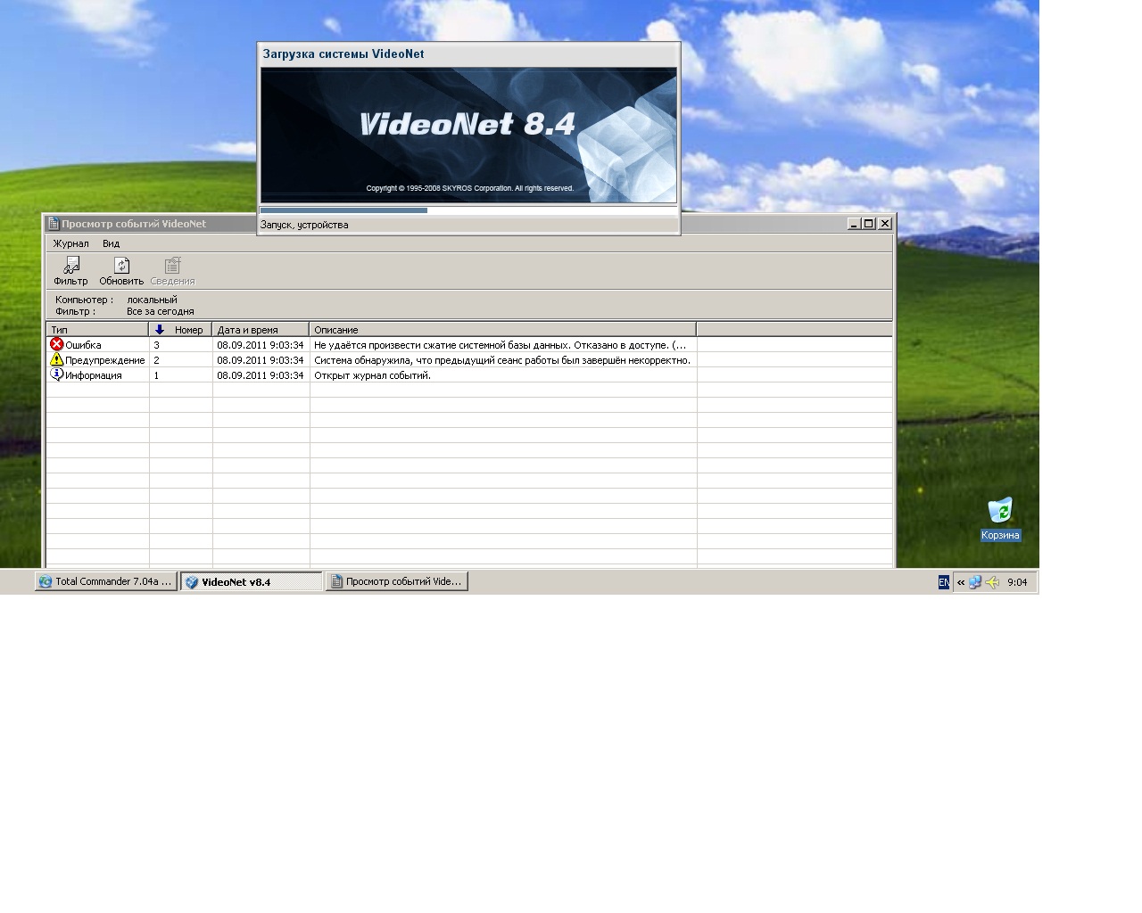The height and width of the screenshot is (913, 1142).
Task: Switch to Total Commander taskbar button
Action: click(x=105, y=581)
